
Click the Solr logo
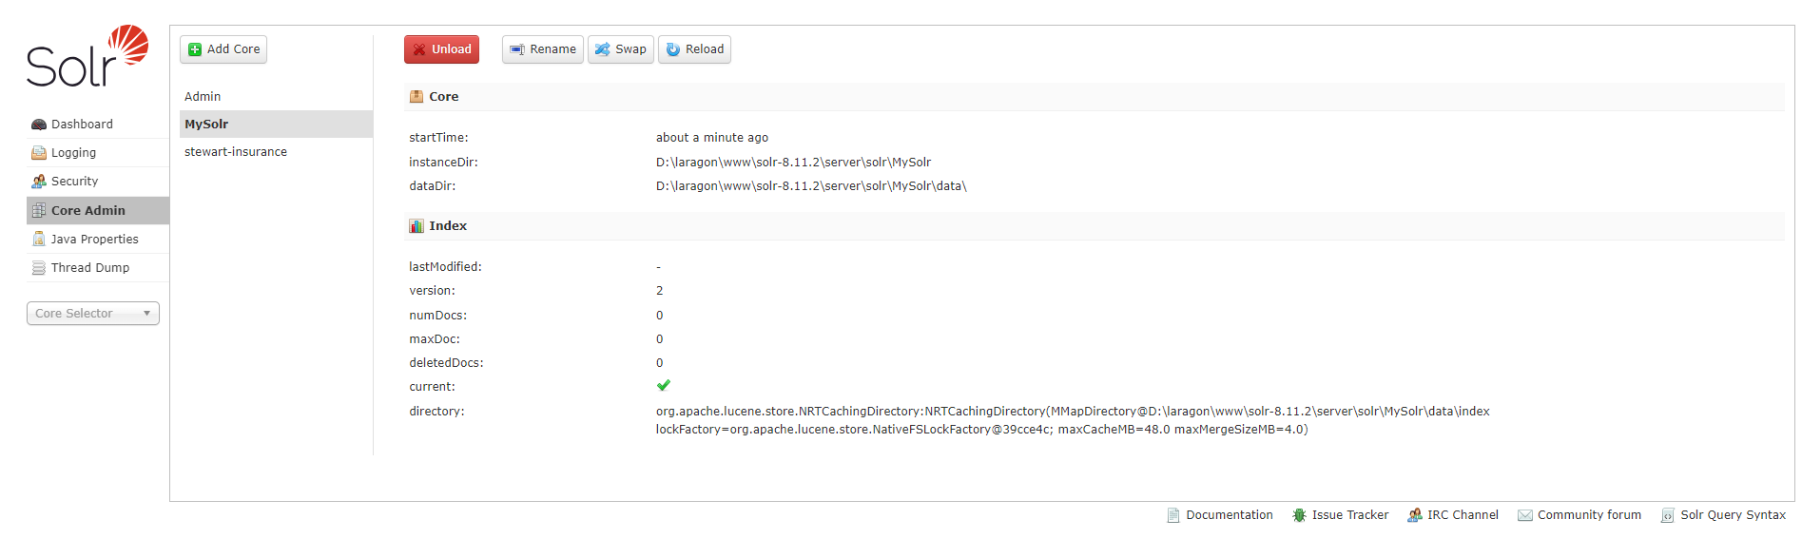point(87,57)
